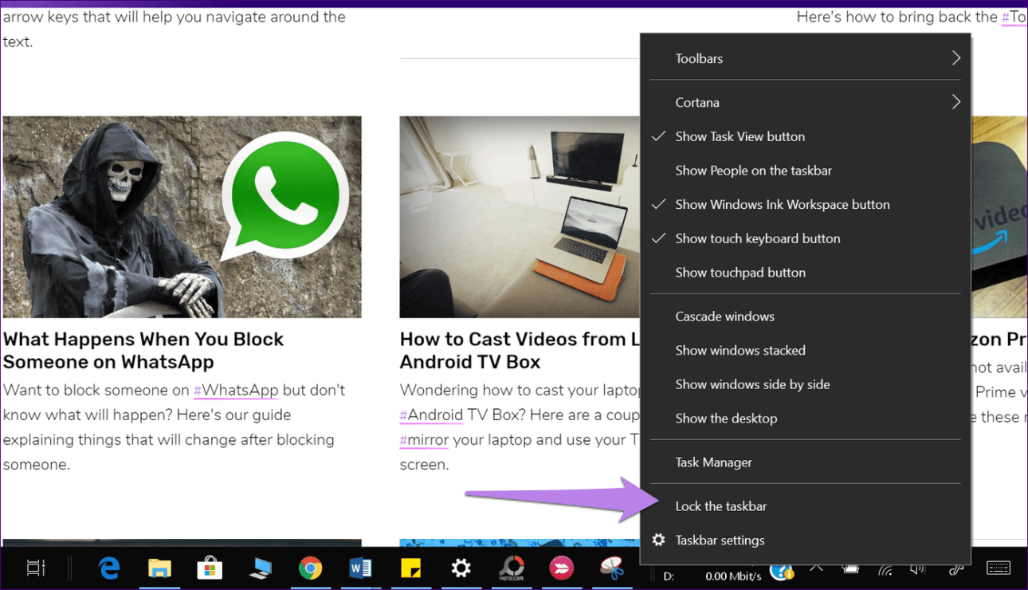
Task: Uncheck Show touch keyboard button
Action: pyautogui.click(x=757, y=238)
